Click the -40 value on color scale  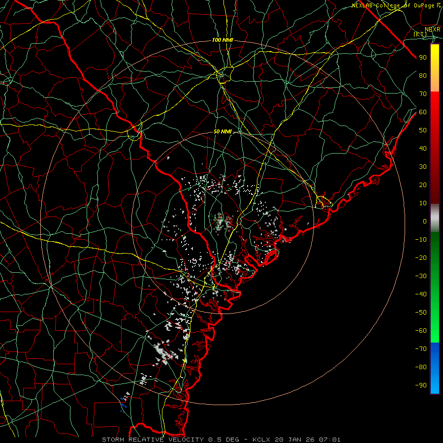click(421, 294)
